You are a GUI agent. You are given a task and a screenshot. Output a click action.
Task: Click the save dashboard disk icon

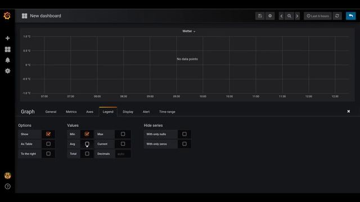point(260,16)
